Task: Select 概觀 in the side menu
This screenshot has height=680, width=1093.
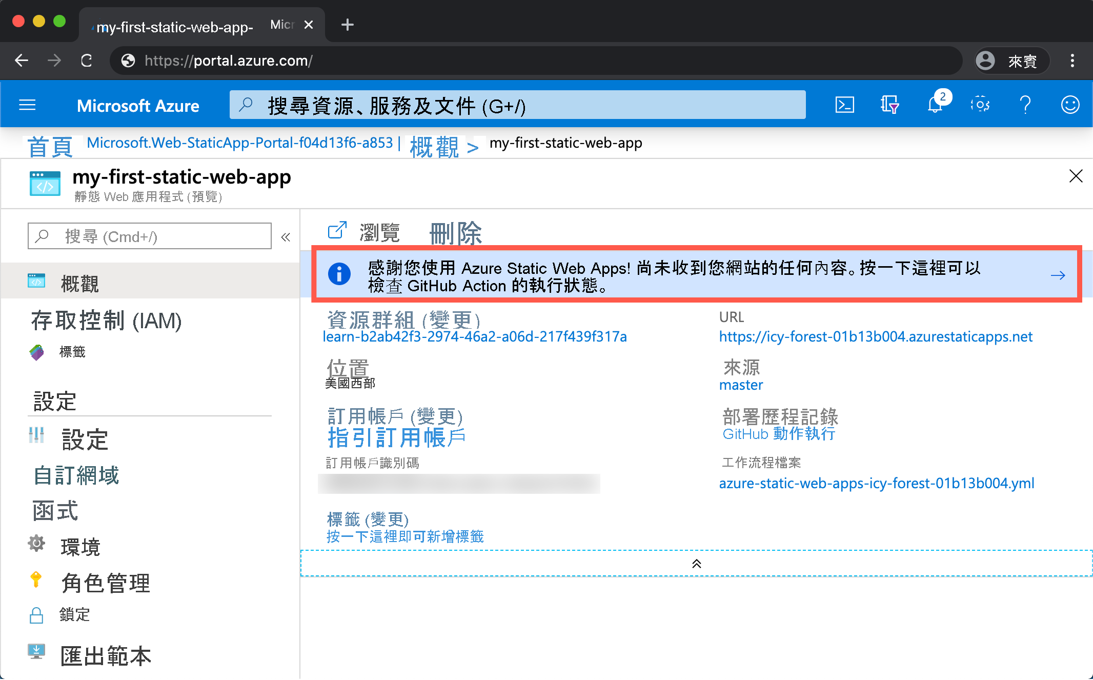Action: click(150, 281)
